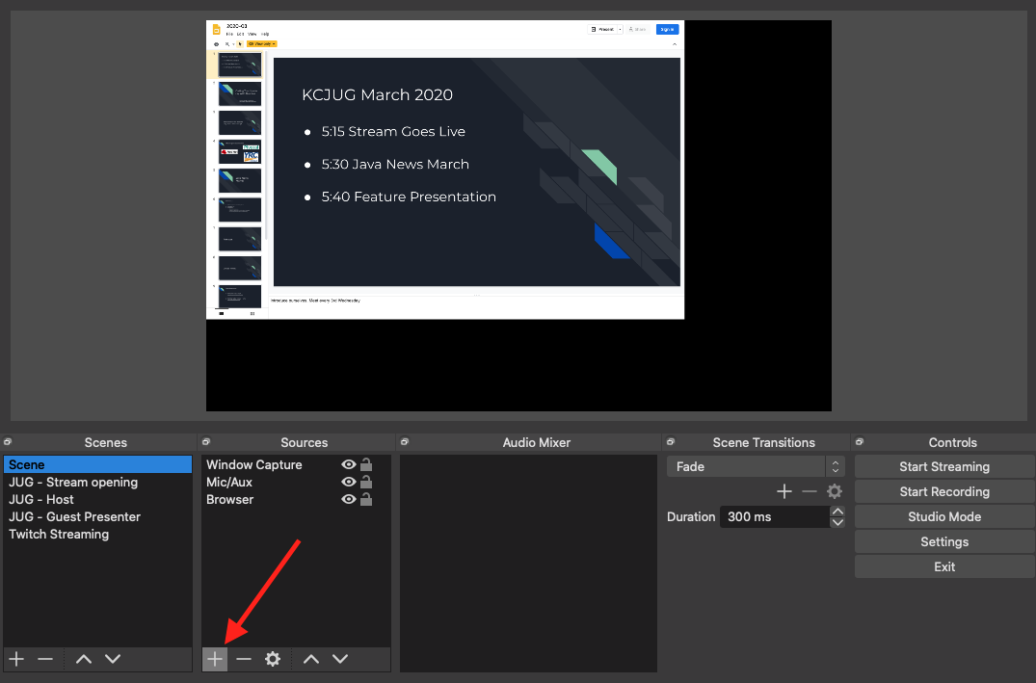This screenshot has width=1036, height=683.
Task: Add a new scene with the plus icon
Action: (15, 659)
